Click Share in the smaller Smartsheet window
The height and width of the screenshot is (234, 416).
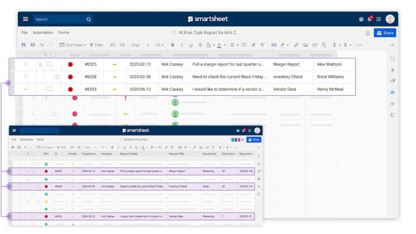[254, 140]
